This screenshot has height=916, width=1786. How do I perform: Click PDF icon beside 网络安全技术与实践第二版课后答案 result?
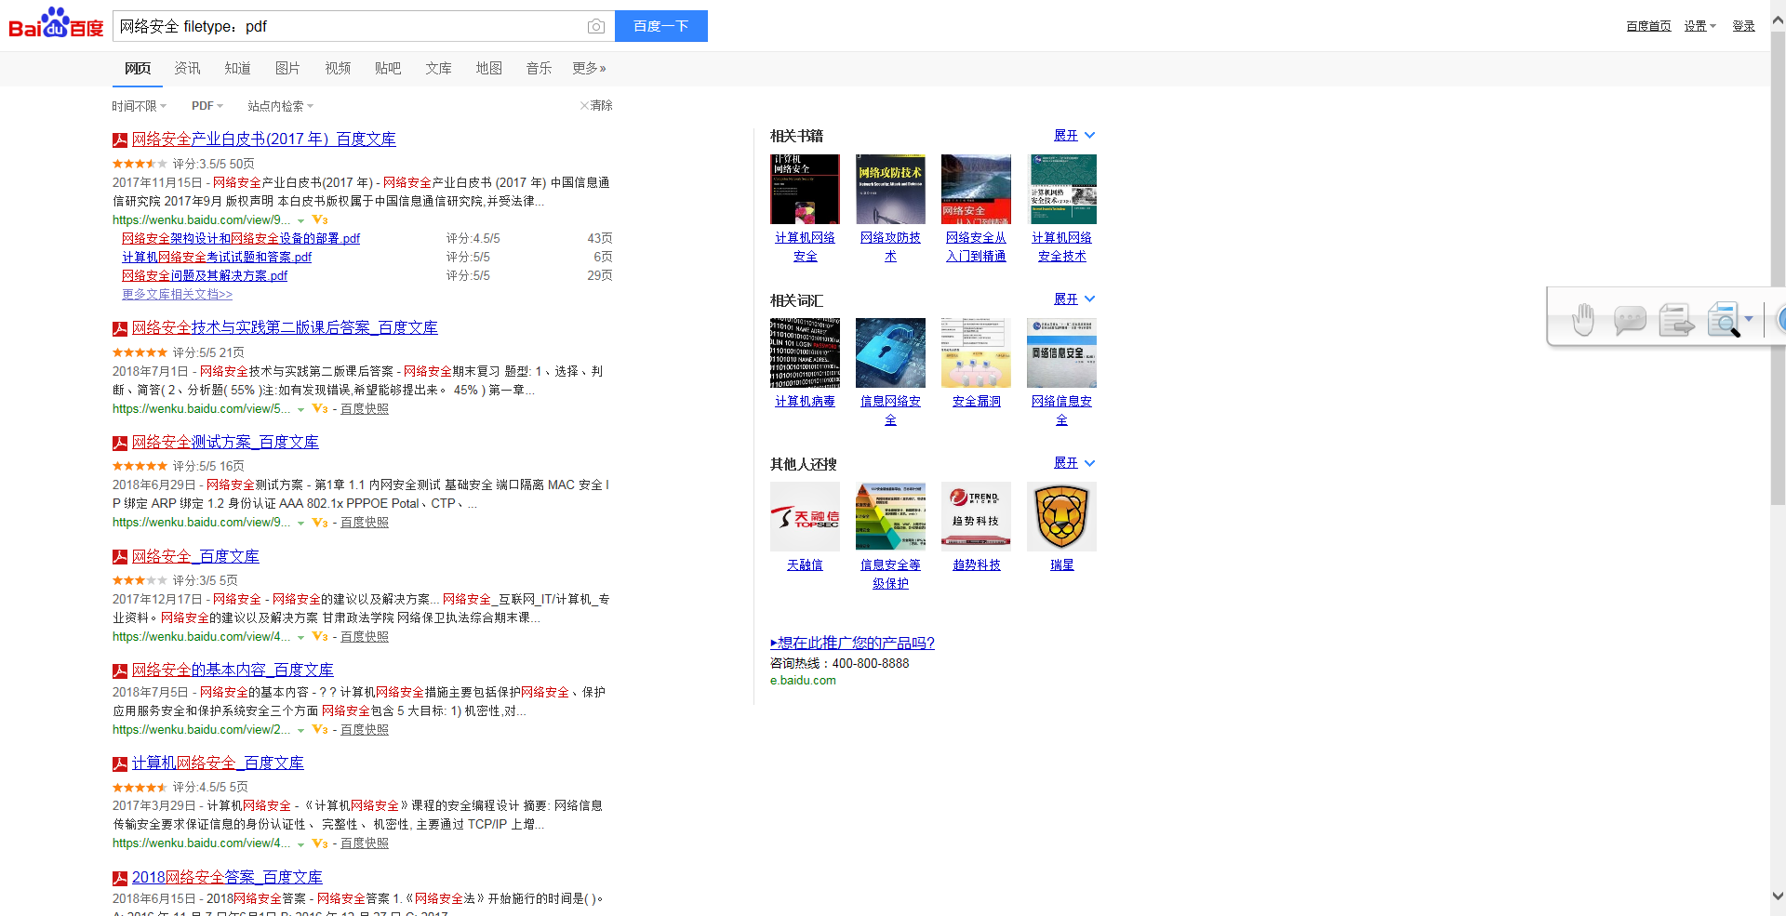(x=120, y=329)
